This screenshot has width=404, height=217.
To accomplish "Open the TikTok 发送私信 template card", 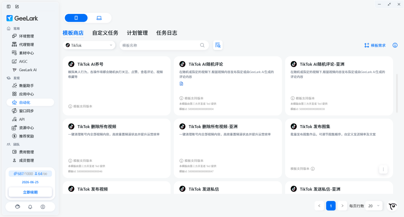I will 228,188.
